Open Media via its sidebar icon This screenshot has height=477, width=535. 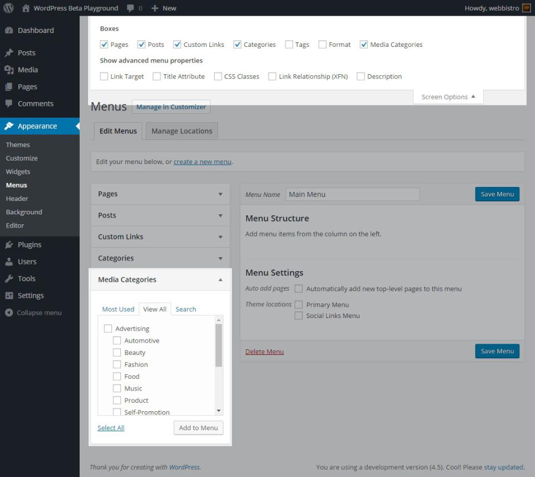coord(9,70)
